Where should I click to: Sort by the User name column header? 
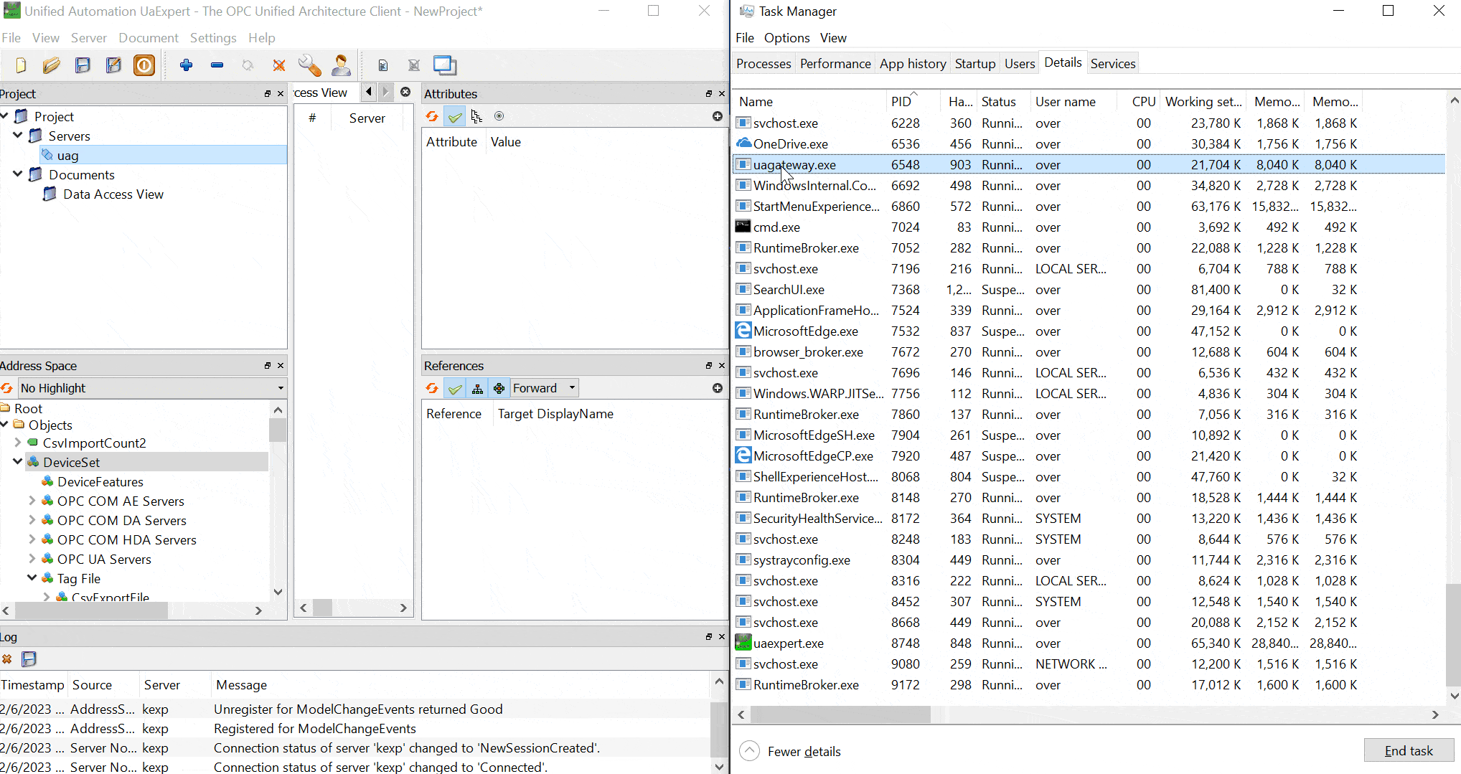[1074, 102]
